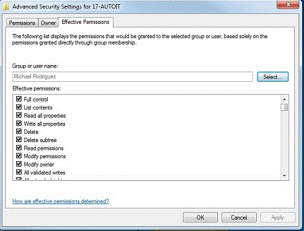Toggle the Full control checkbox

pyautogui.click(x=19, y=99)
